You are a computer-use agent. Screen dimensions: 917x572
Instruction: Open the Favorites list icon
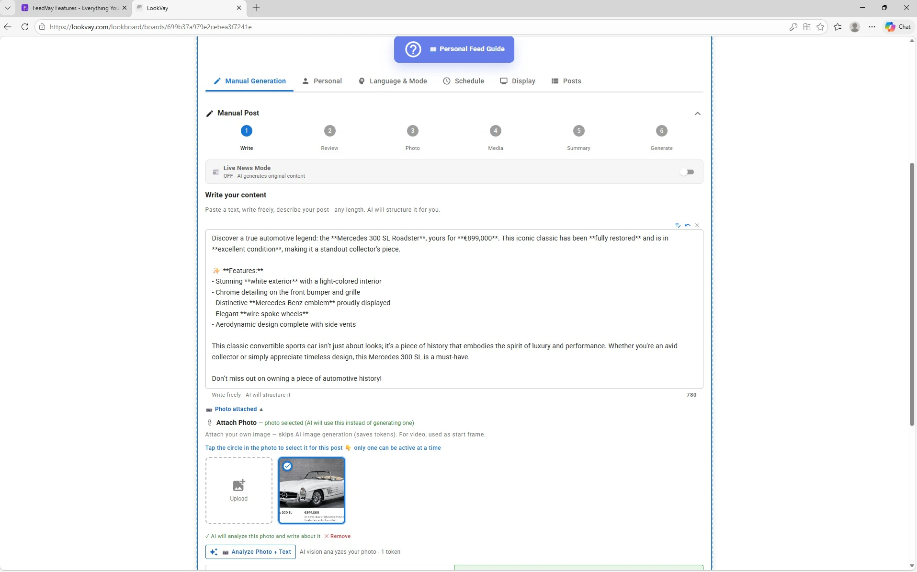point(838,27)
